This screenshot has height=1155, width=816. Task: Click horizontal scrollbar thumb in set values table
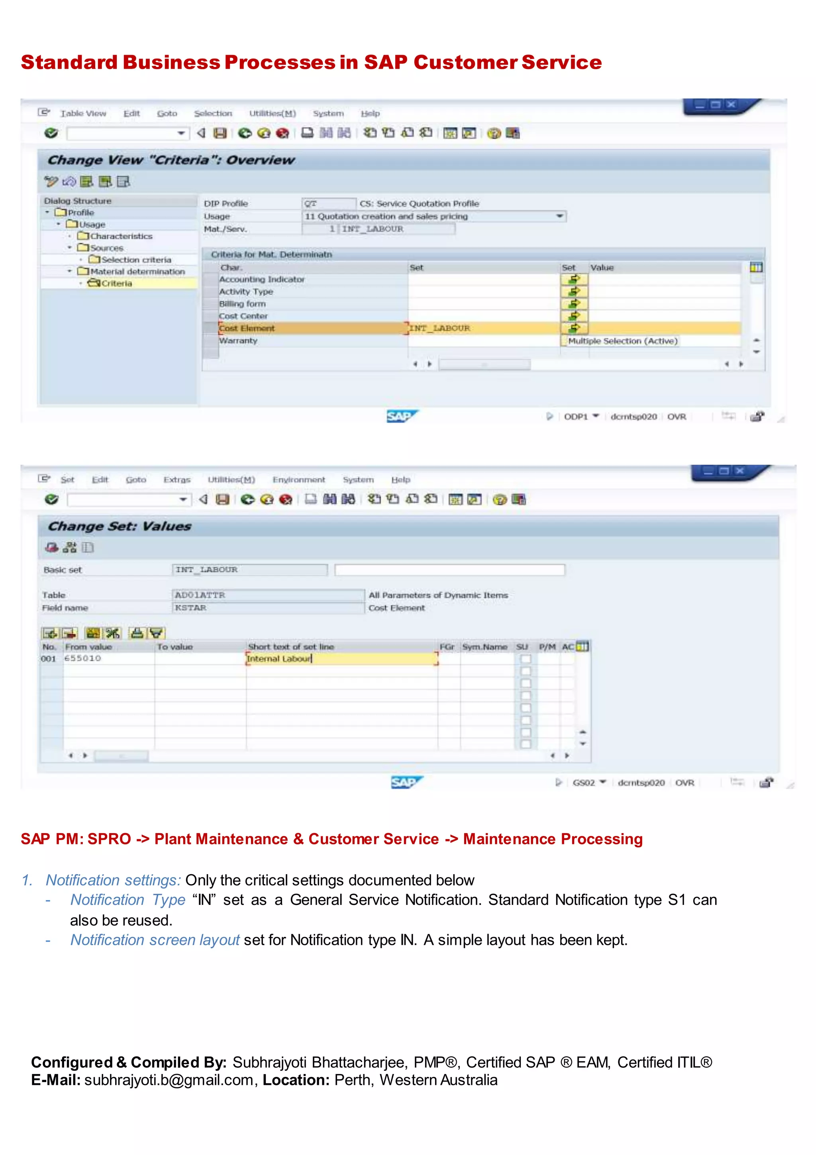[x=121, y=756]
